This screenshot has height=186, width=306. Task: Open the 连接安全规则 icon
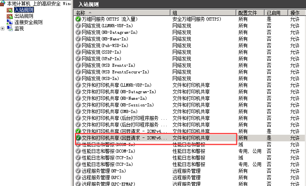tap(10, 22)
